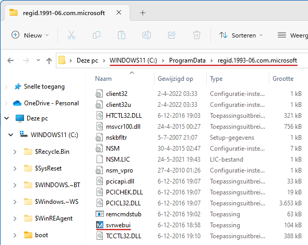This screenshot has height=245, width=308.
Task: Select Snelle toegang star icon
Action: [x=18, y=87]
